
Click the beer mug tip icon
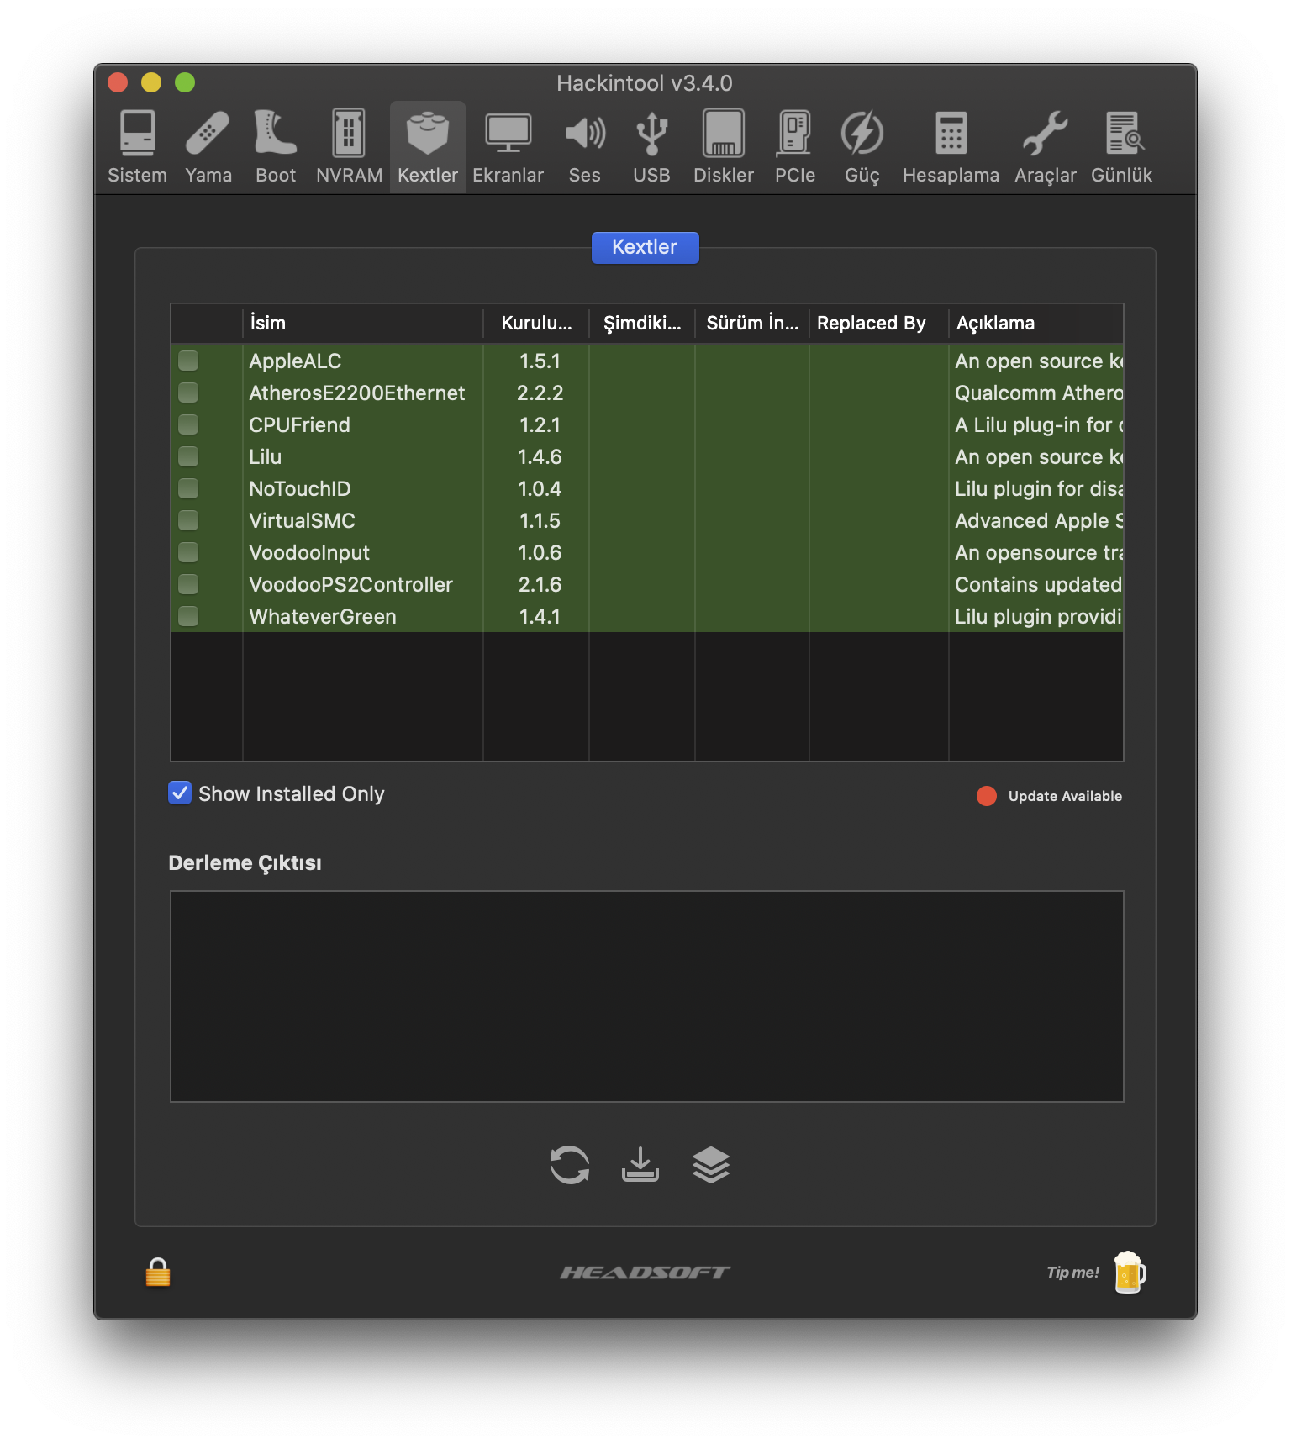1129,1273
